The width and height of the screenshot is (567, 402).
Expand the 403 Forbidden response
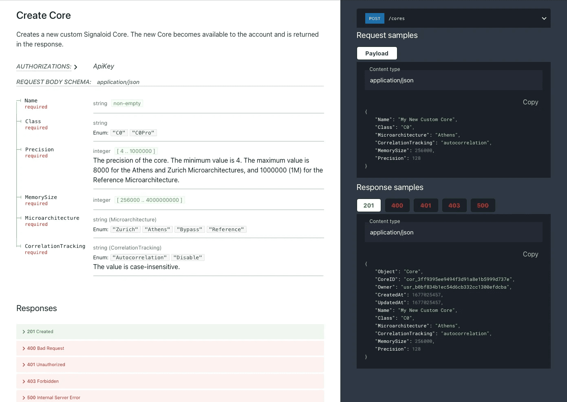point(170,381)
